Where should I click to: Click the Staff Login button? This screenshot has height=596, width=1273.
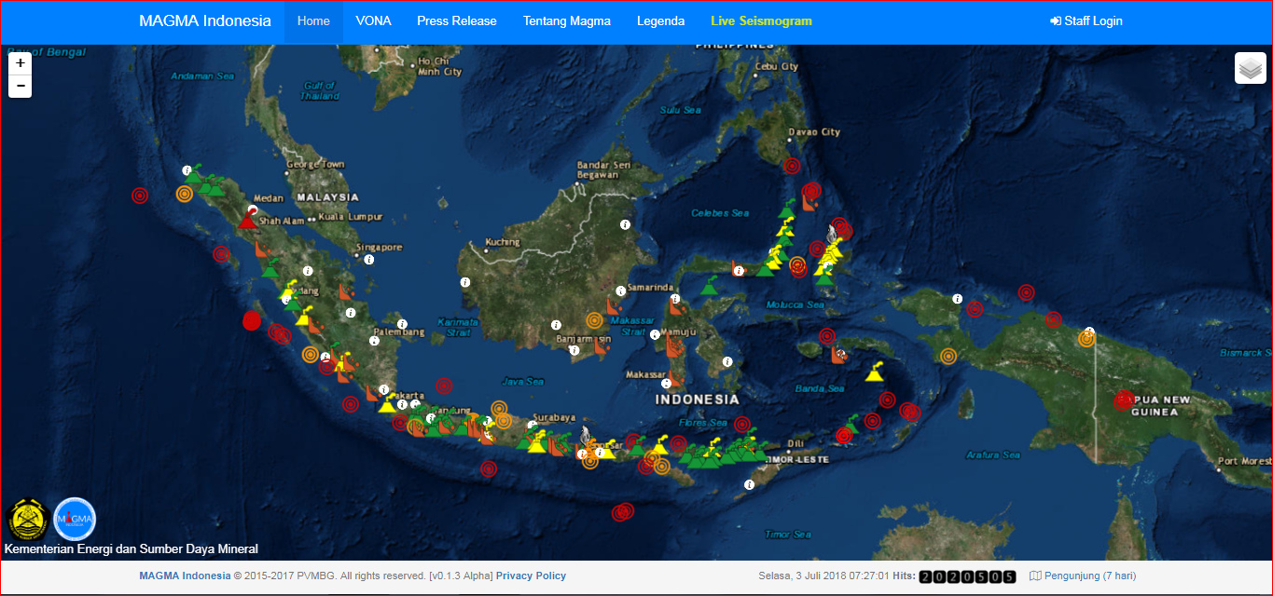[1086, 21]
